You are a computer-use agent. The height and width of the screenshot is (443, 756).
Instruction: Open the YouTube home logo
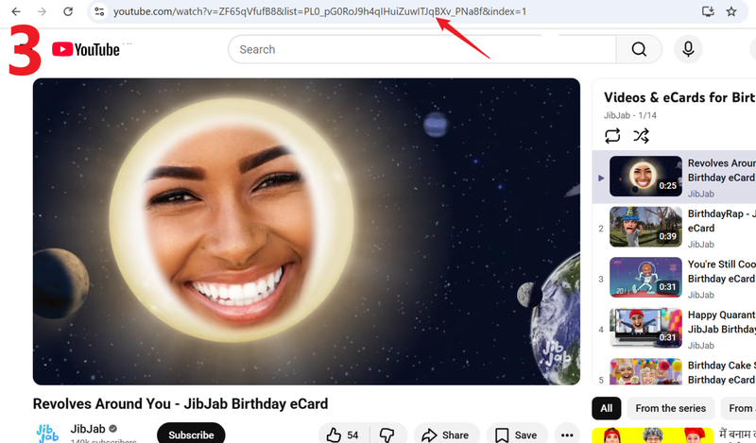coord(86,49)
